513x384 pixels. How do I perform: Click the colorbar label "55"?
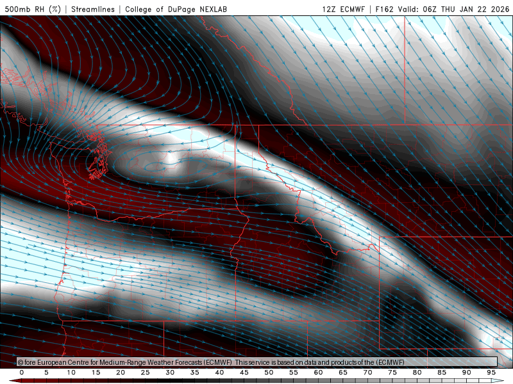(294, 372)
